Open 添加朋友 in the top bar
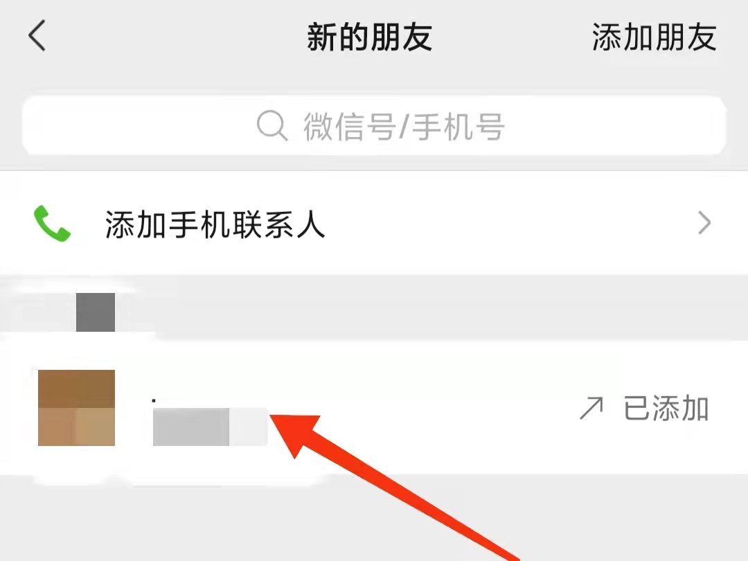The height and width of the screenshot is (561, 748). point(654,37)
